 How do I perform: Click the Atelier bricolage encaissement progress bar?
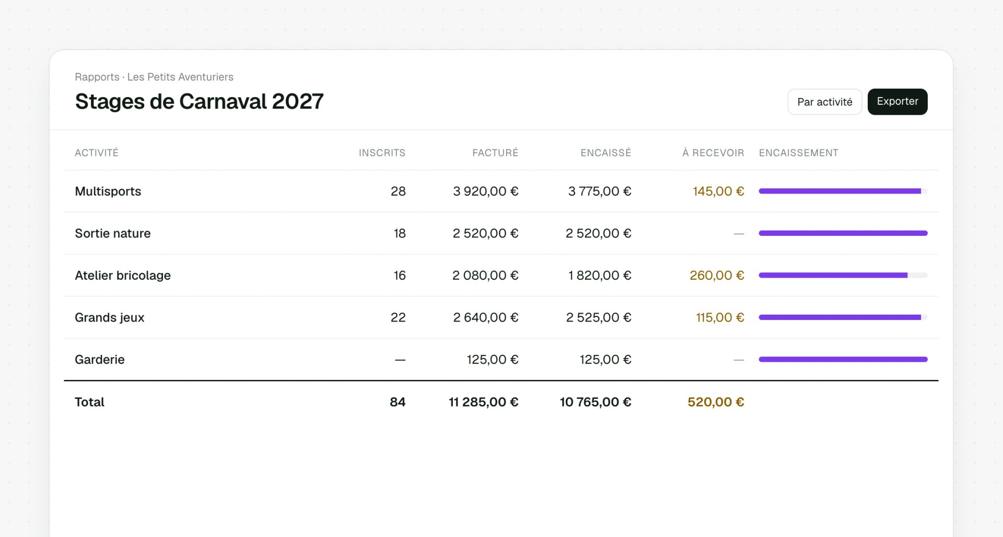click(843, 275)
